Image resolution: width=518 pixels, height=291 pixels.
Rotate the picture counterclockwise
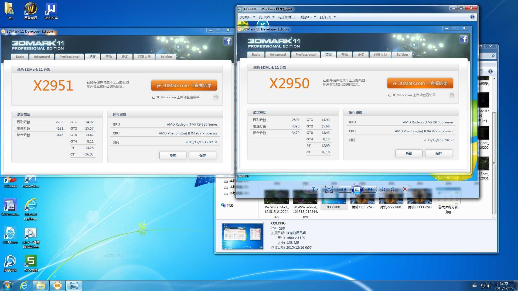tap(383, 189)
